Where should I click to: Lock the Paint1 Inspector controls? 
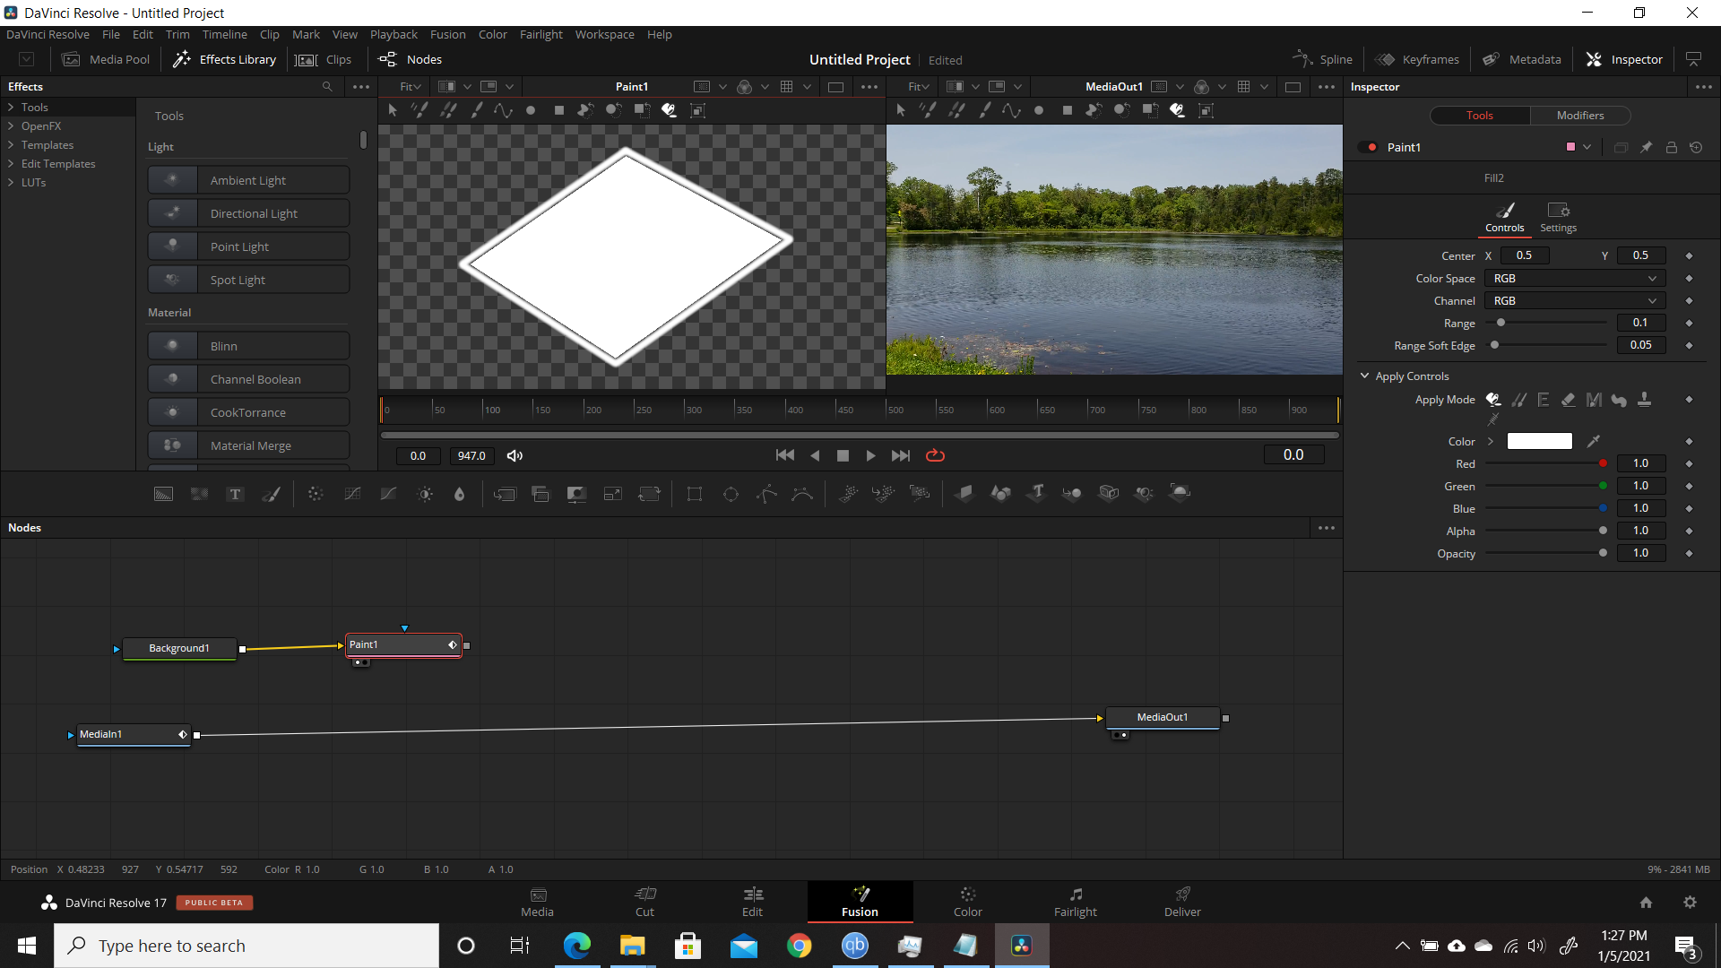(1671, 147)
